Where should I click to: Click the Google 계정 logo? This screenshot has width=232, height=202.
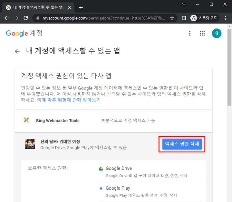coord(24,33)
